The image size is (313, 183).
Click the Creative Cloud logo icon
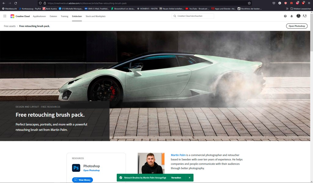pyautogui.click(x=12, y=16)
